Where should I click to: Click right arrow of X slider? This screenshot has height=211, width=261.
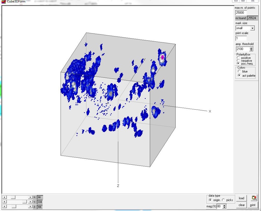30,197
